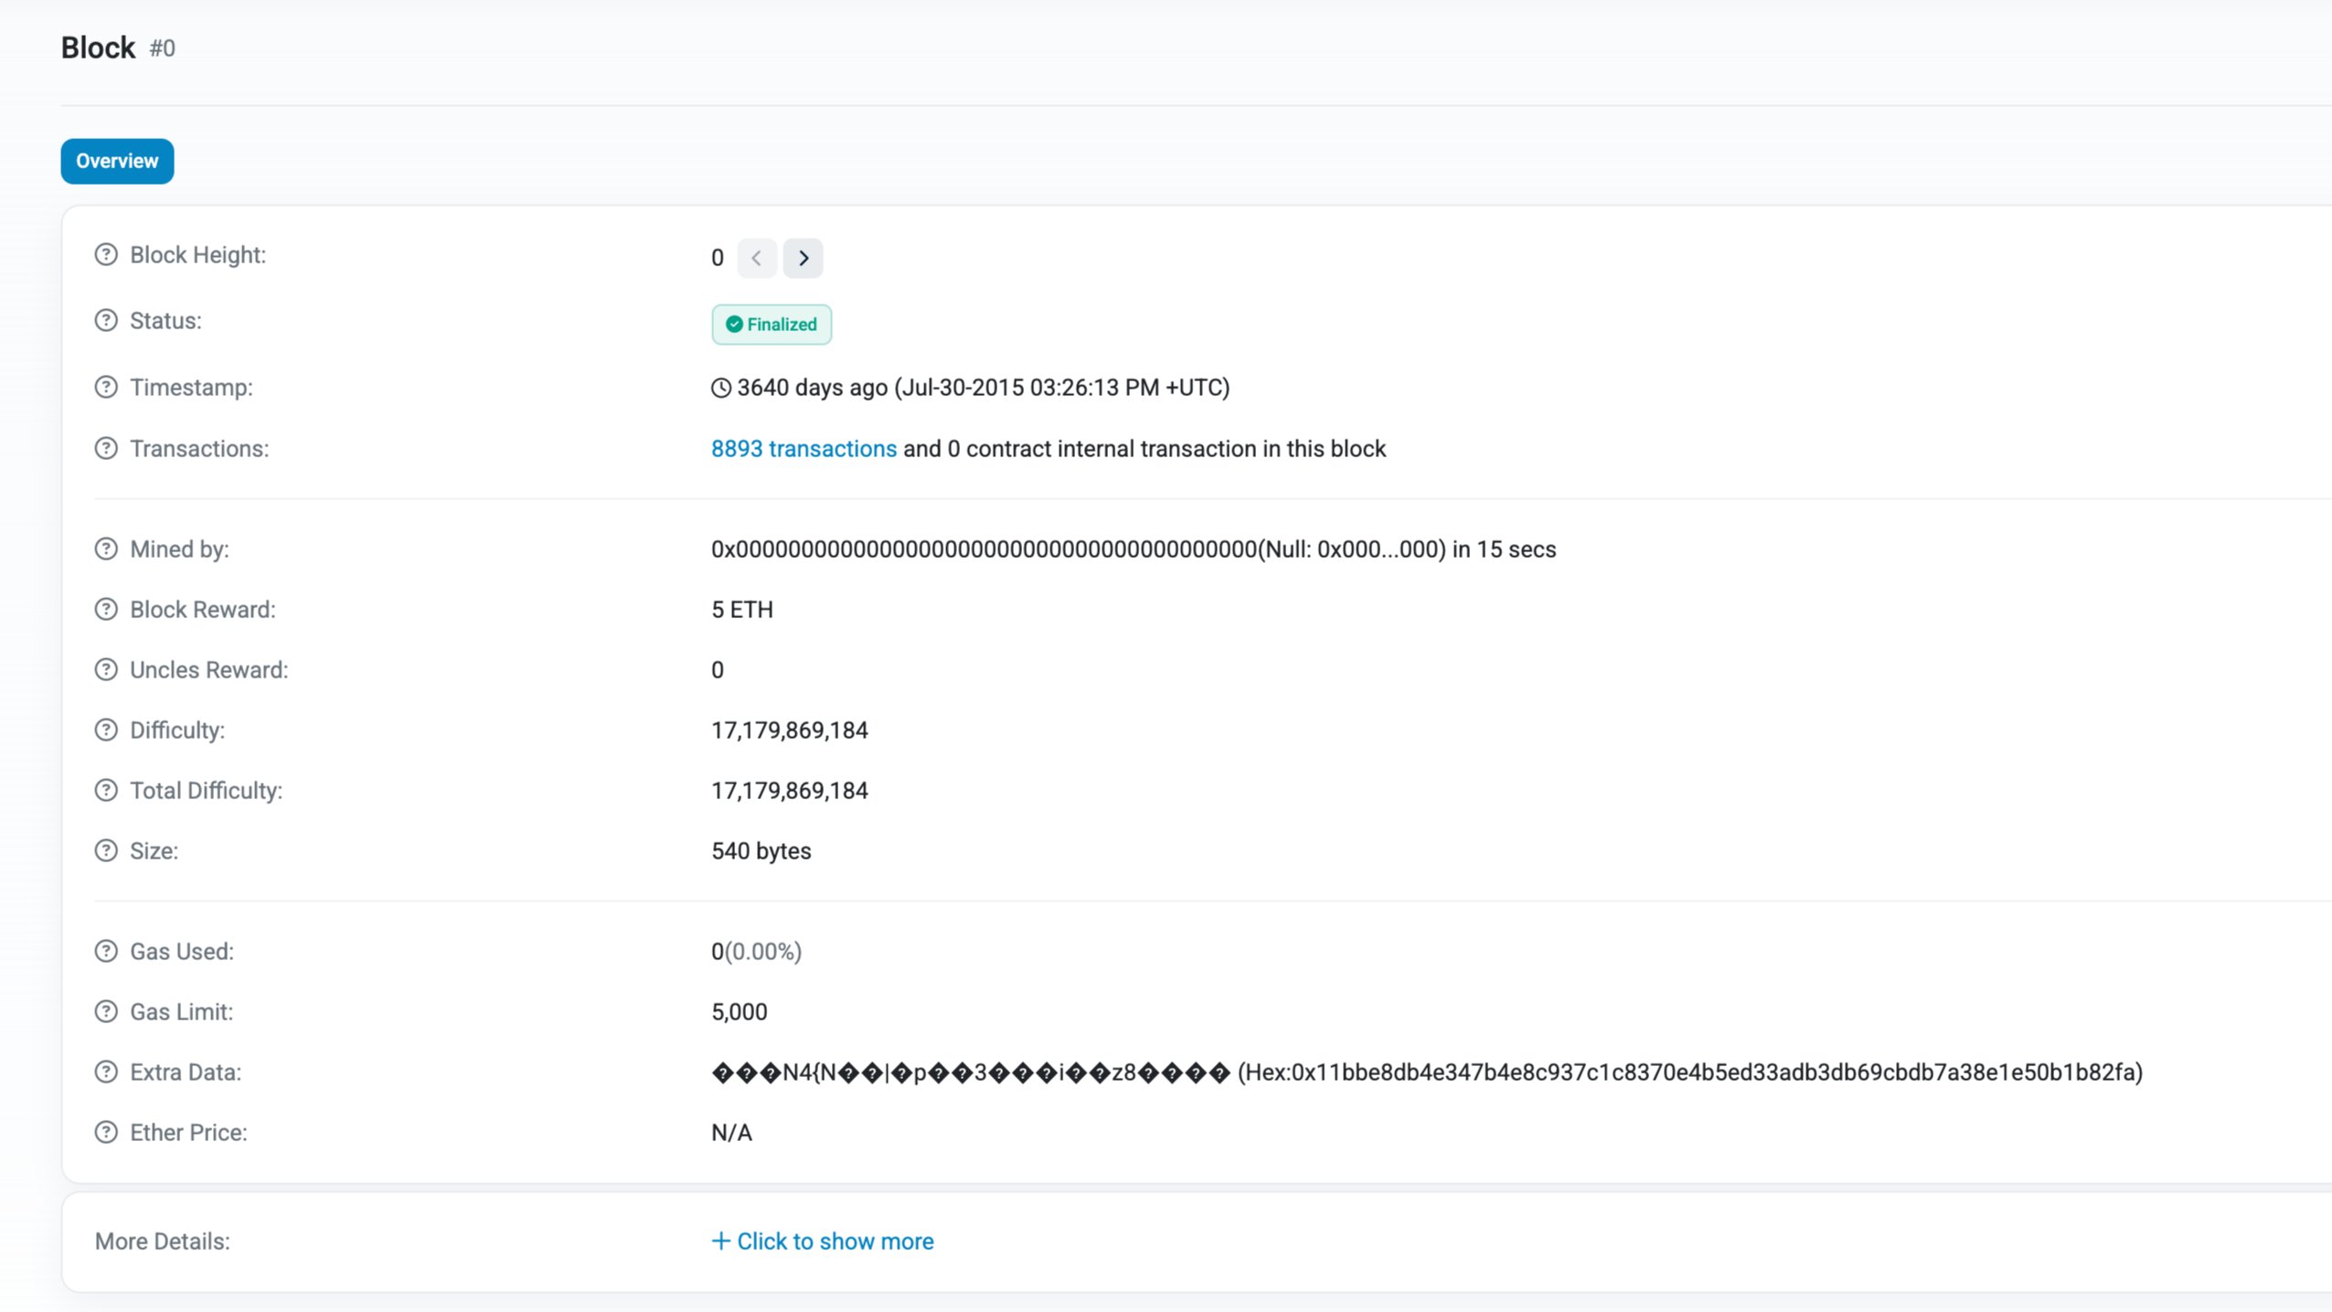Click the Extra Data hex value text

click(1689, 1072)
